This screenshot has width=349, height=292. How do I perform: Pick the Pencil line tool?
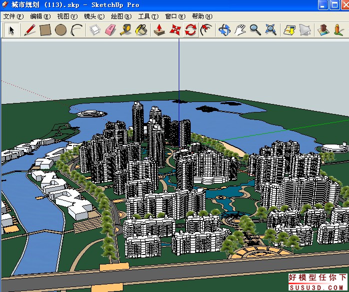click(x=30, y=30)
